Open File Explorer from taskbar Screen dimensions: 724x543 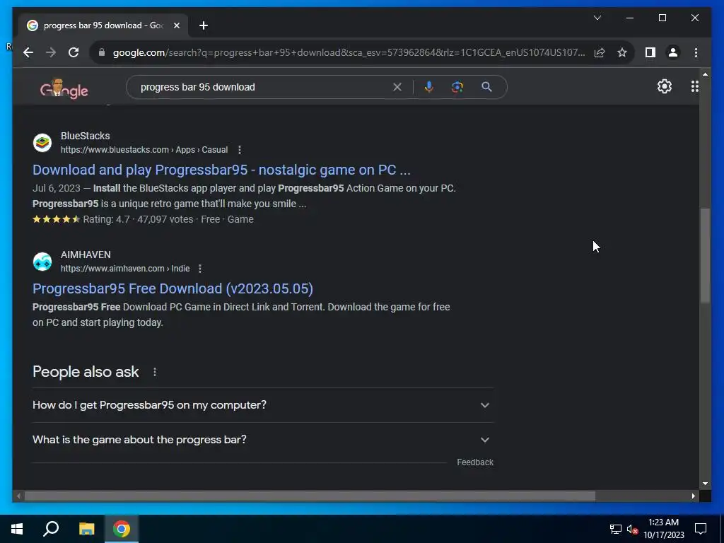[x=86, y=529]
